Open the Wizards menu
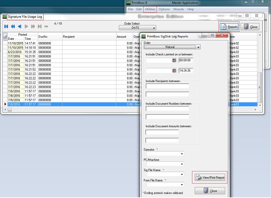This screenshot has height=198, width=271. pyautogui.click(x=178, y=9)
